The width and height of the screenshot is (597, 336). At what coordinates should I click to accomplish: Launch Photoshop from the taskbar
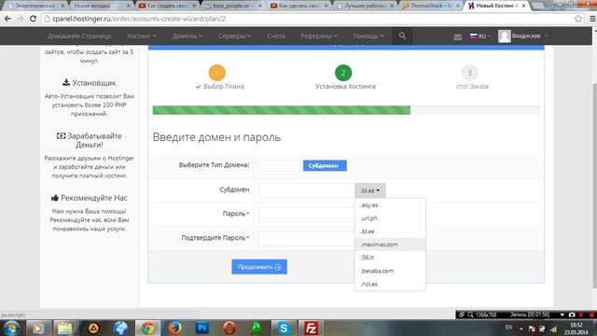[x=202, y=328]
